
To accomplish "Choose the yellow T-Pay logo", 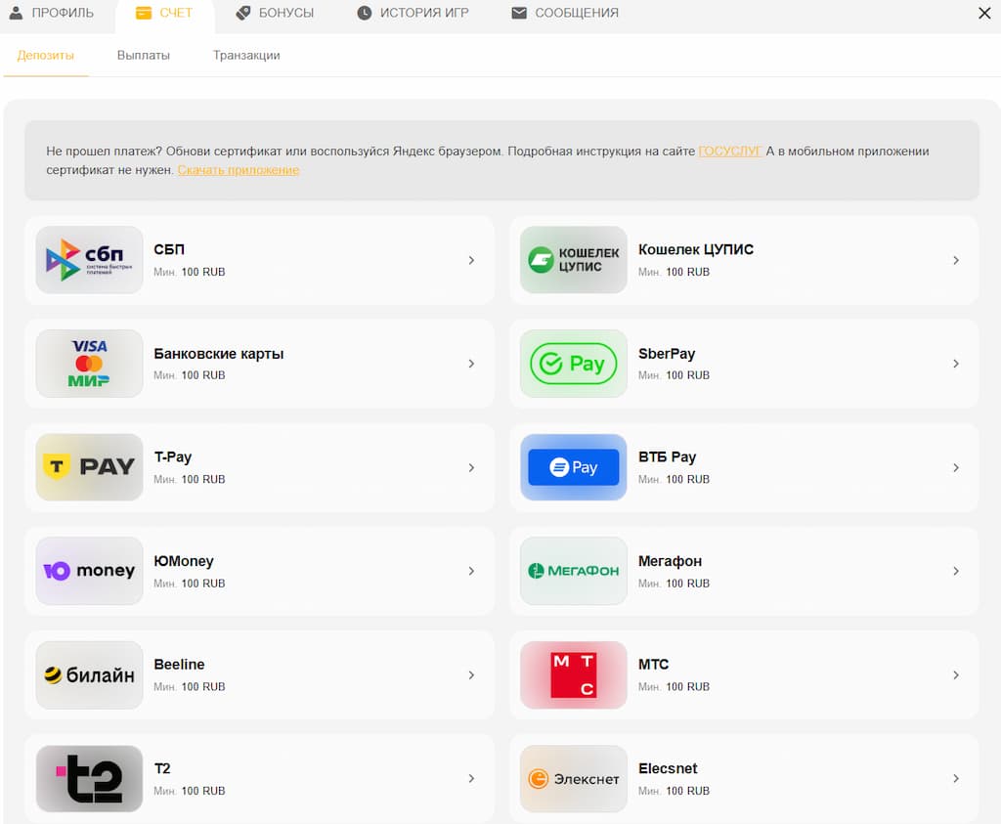I will (89, 467).
